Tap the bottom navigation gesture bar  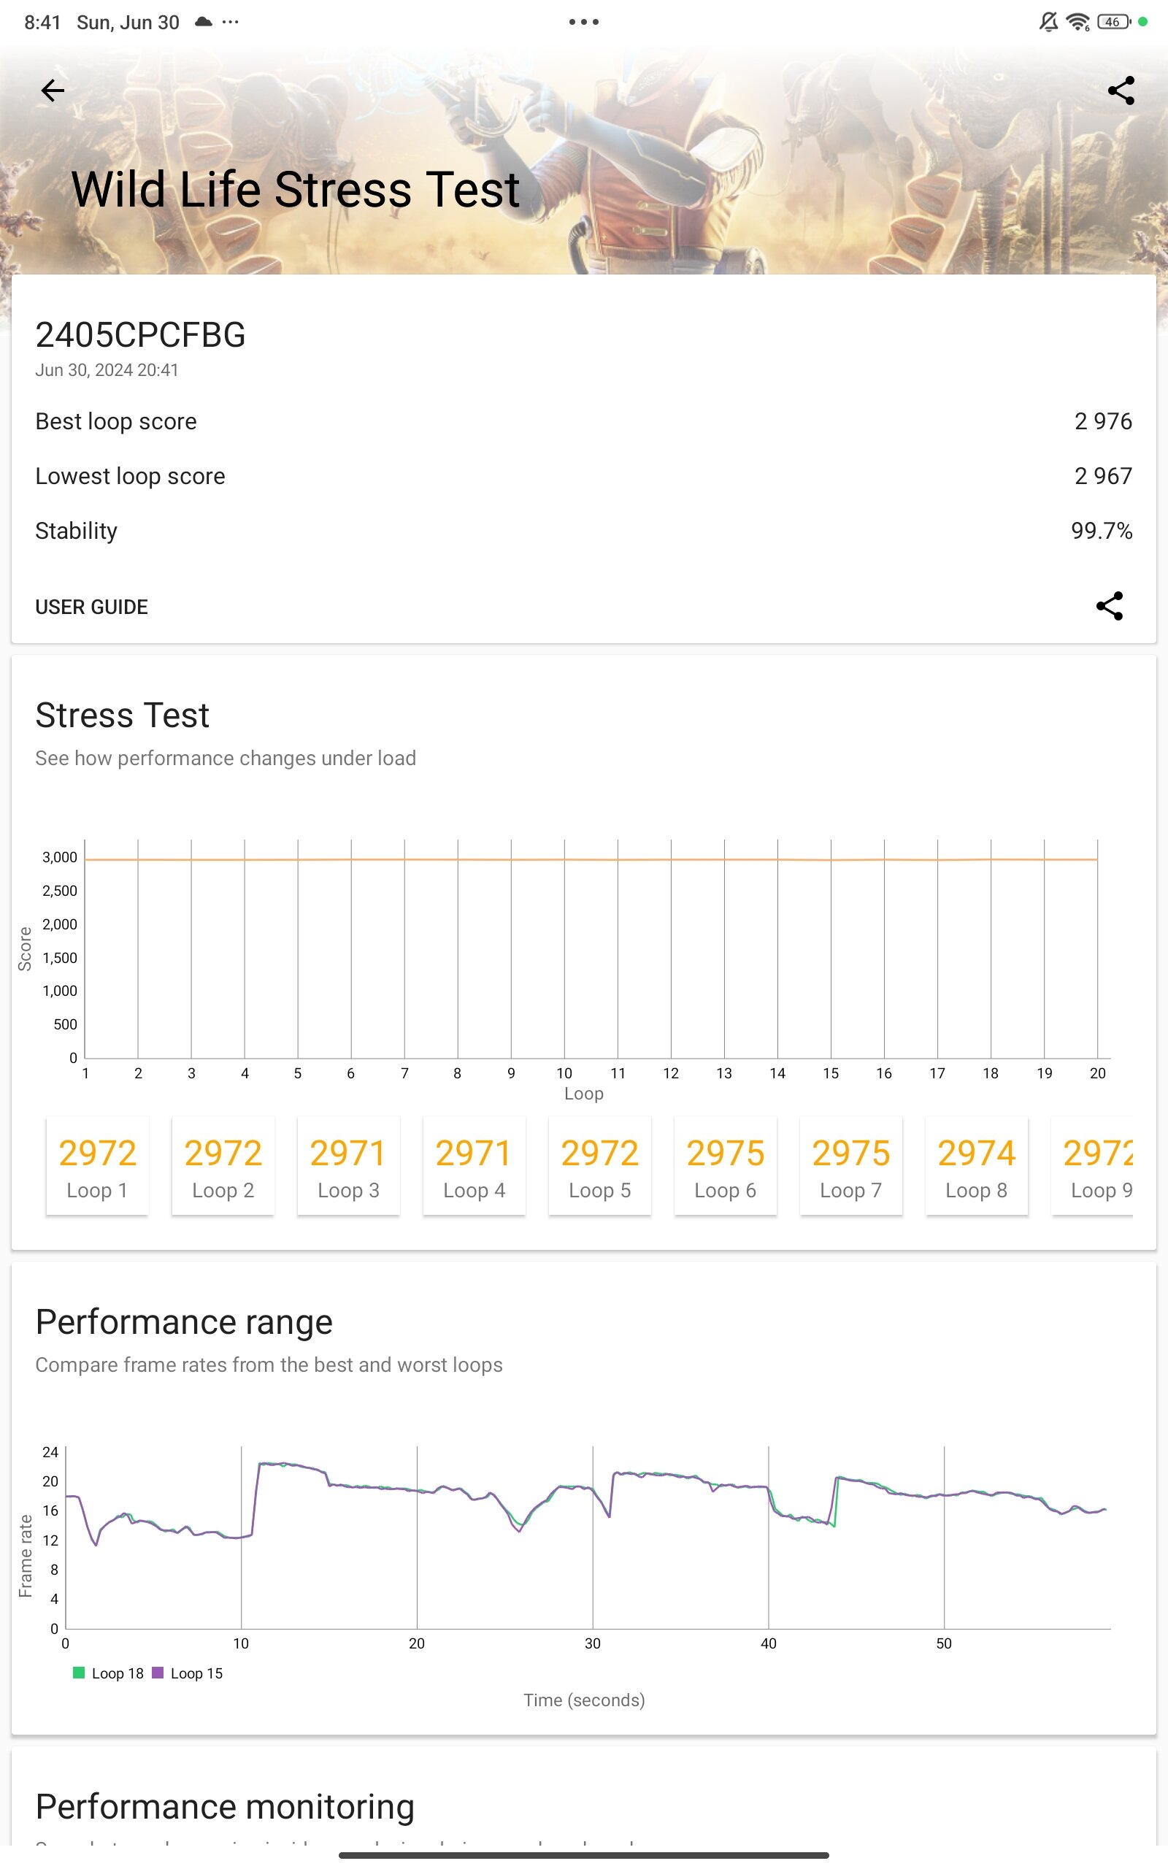coord(584,1855)
